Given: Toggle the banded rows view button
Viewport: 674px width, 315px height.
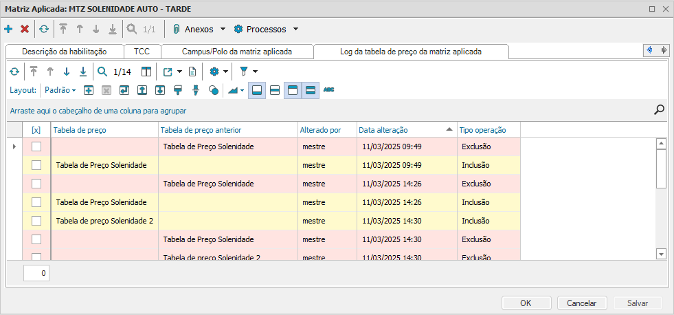Looking at the screenshot, I should click(311, 90).
